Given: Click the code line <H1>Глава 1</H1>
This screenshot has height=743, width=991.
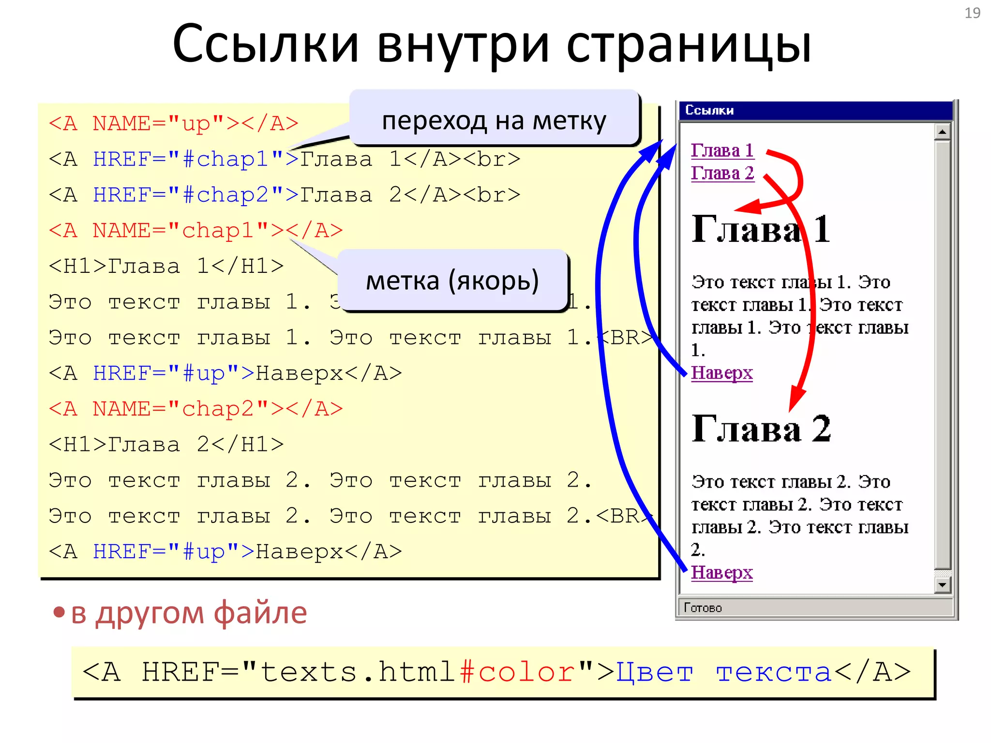Looking at the screenshot, I should click(166, 266).
